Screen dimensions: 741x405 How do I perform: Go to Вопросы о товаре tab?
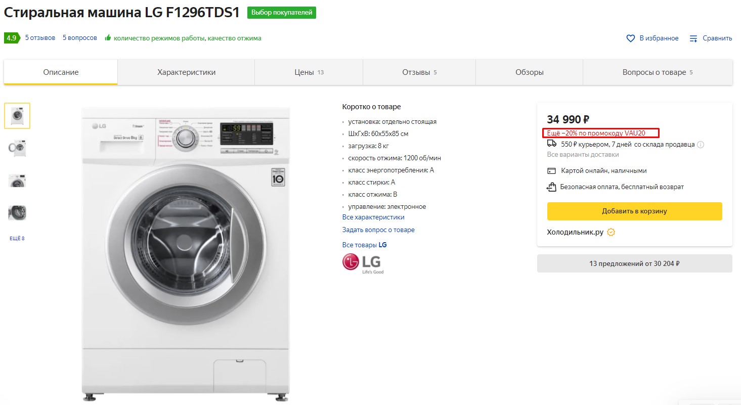[x=657, y=72]
